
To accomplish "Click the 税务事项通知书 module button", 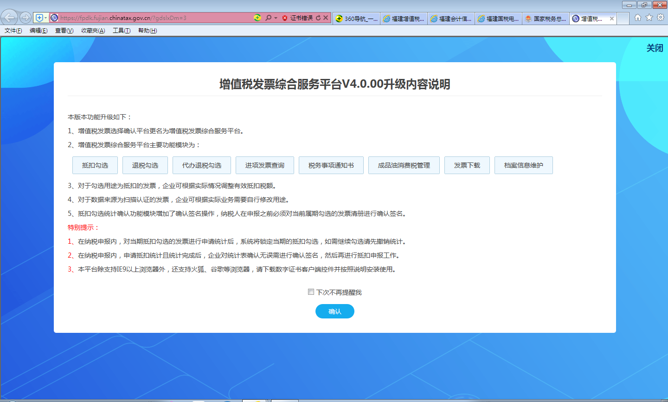I will click(x=331, y=165).
